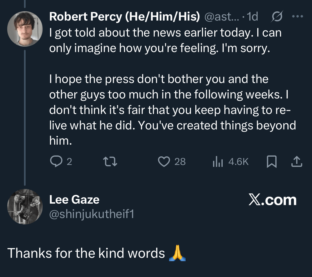The width and height of the screenshot is (312, 277).
Task: Share the tweet using the upload arrow icon
Action: tap(297, 161)
